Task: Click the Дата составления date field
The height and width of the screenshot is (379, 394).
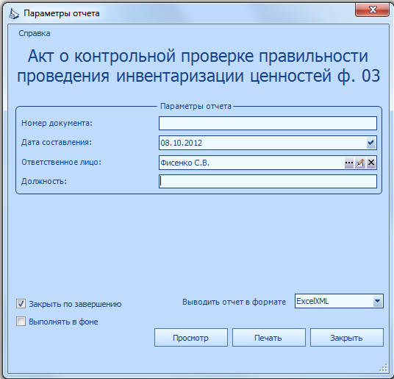Action: (268, 143)
